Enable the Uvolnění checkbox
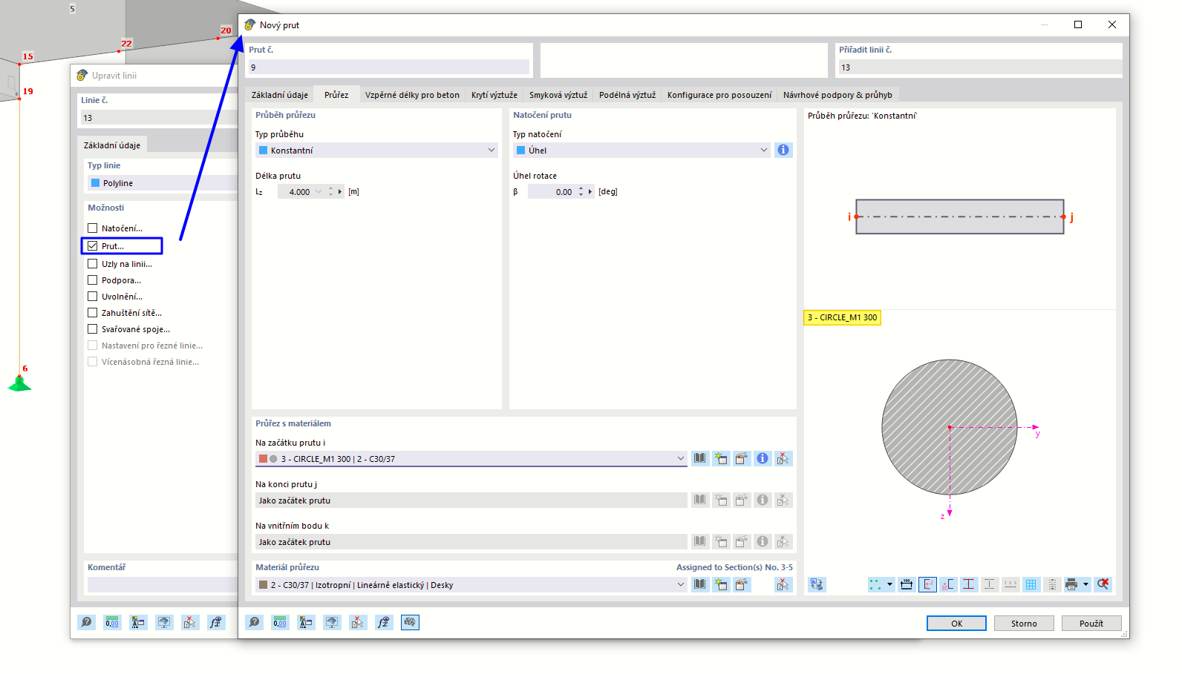 click(x=93, y=297)
